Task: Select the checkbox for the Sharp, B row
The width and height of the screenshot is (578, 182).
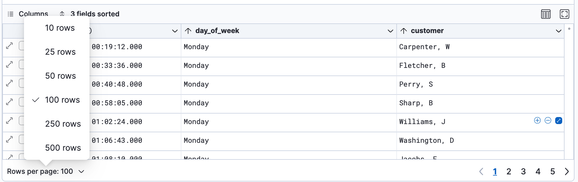Action: 22,102
